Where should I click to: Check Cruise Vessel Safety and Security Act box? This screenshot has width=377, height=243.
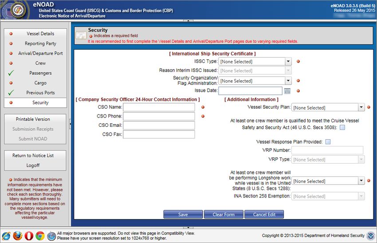pos(342,127)
